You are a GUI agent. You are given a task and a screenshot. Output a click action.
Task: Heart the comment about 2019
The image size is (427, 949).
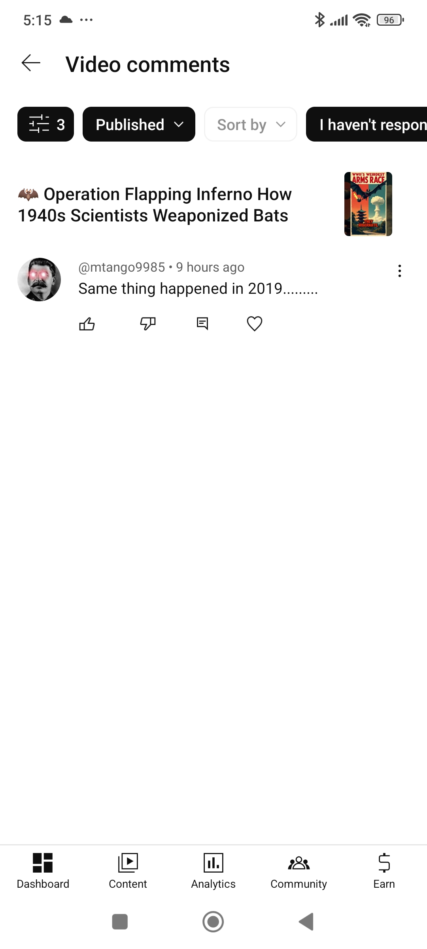click(x=255, y=324)
